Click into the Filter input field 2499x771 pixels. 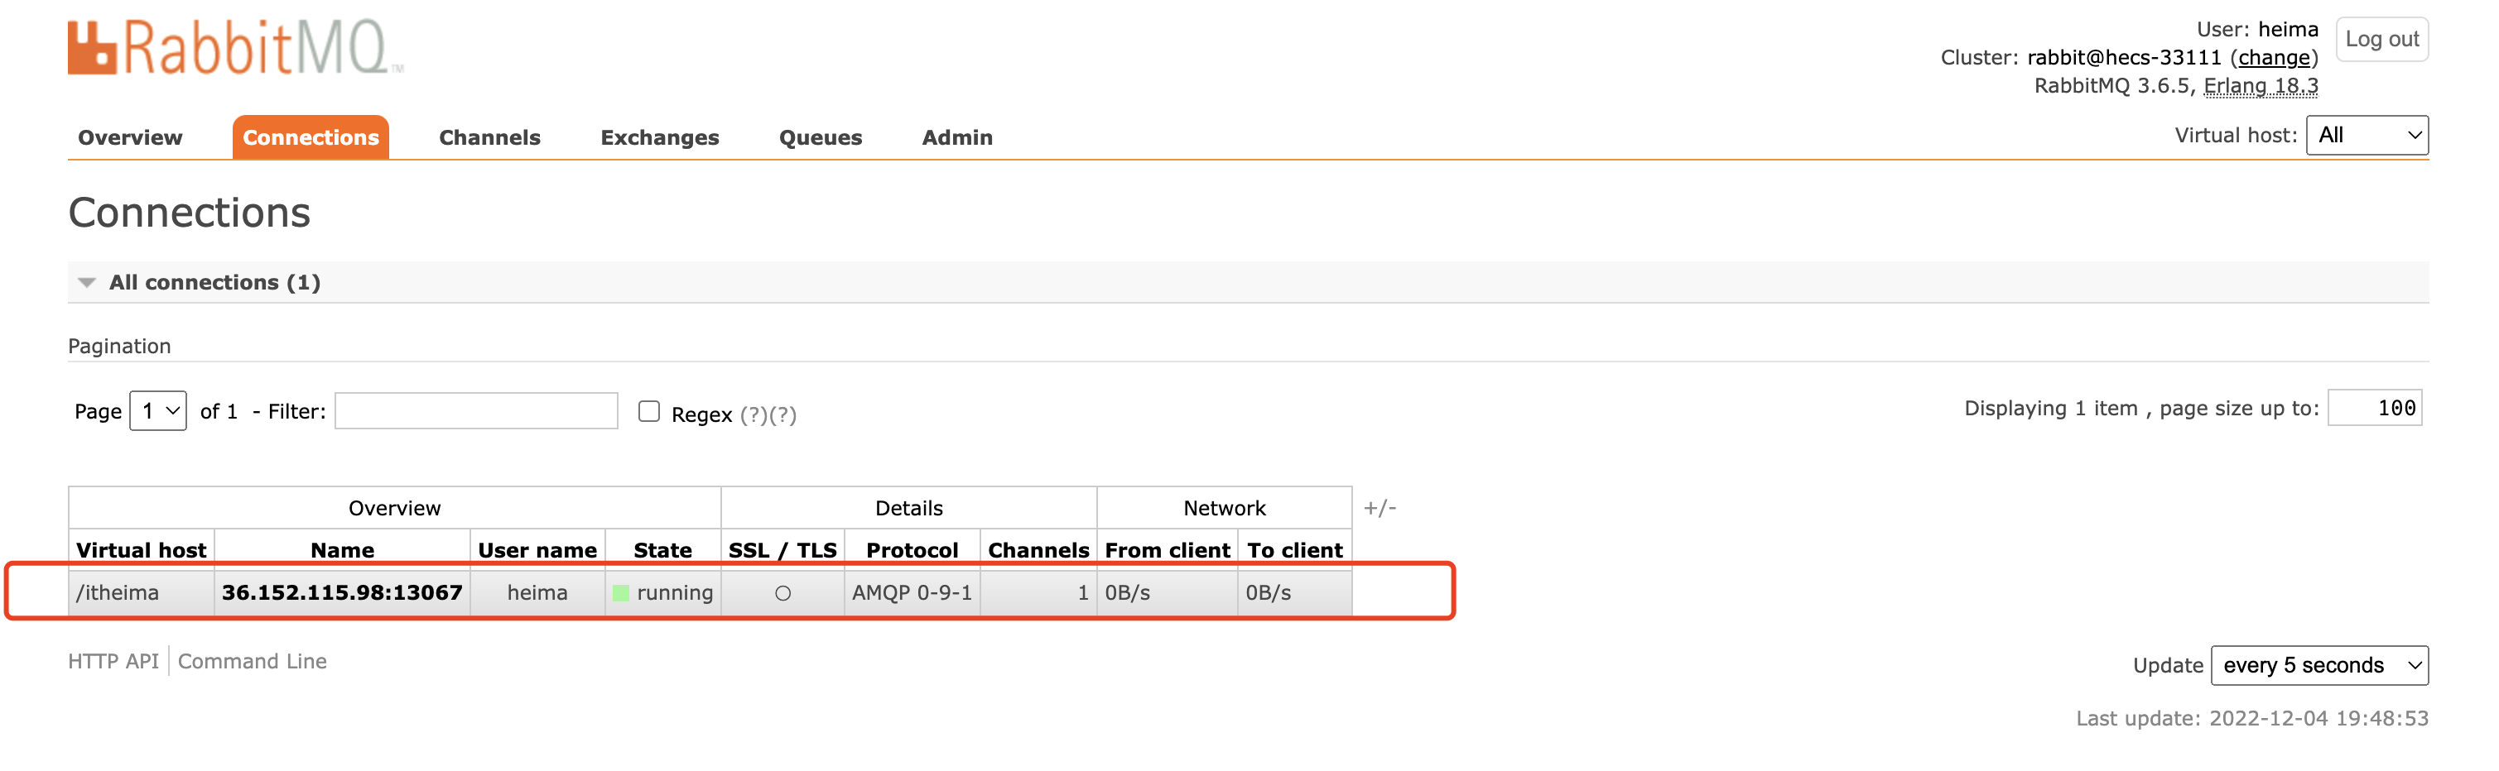[476, 412]
